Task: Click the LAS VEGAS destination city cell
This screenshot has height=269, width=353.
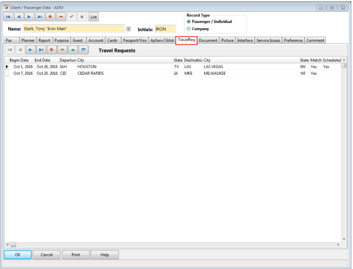Action: (251, 67)
